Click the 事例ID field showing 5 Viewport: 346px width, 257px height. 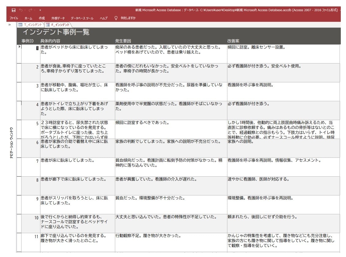click(31, 129)
